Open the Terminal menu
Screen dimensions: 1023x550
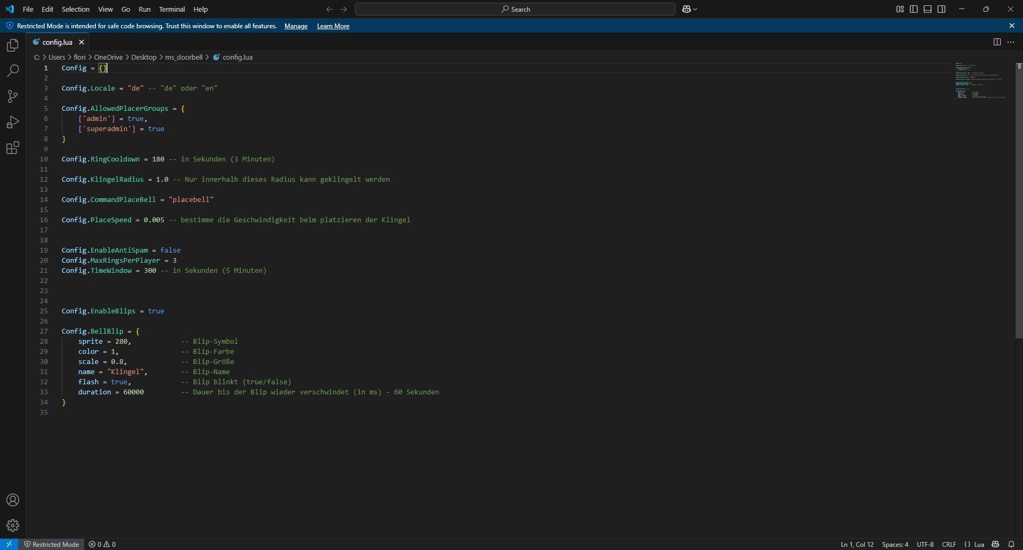172,9
